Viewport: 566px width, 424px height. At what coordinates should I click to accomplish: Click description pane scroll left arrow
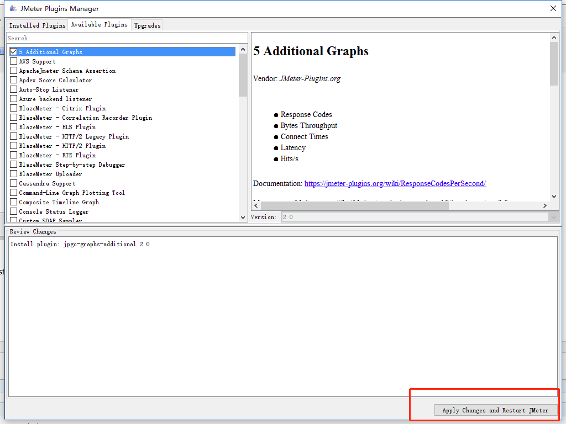(256, 205)
